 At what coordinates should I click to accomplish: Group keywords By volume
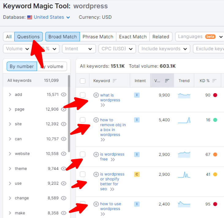(52, 66)
